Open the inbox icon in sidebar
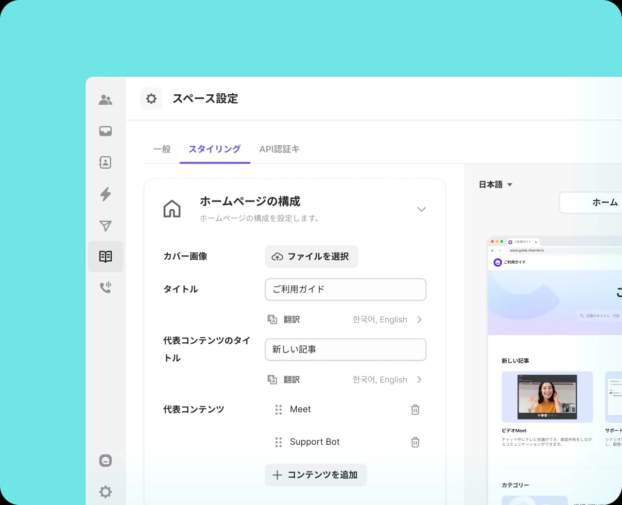Screen dimensions: 622x505 pos(105,131)
